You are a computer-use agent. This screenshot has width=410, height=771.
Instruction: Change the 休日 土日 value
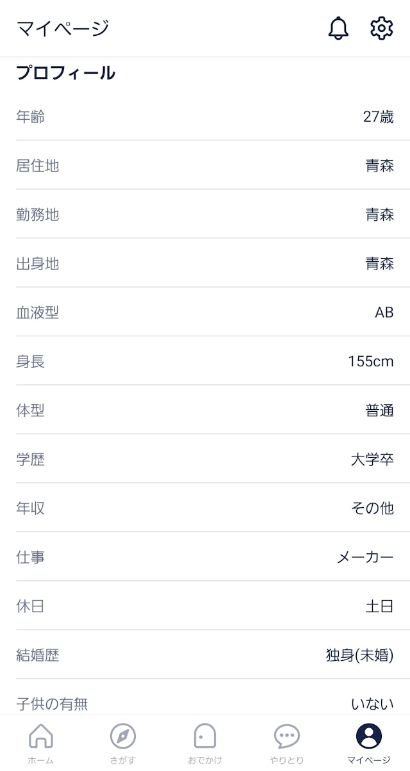point(379,606)
